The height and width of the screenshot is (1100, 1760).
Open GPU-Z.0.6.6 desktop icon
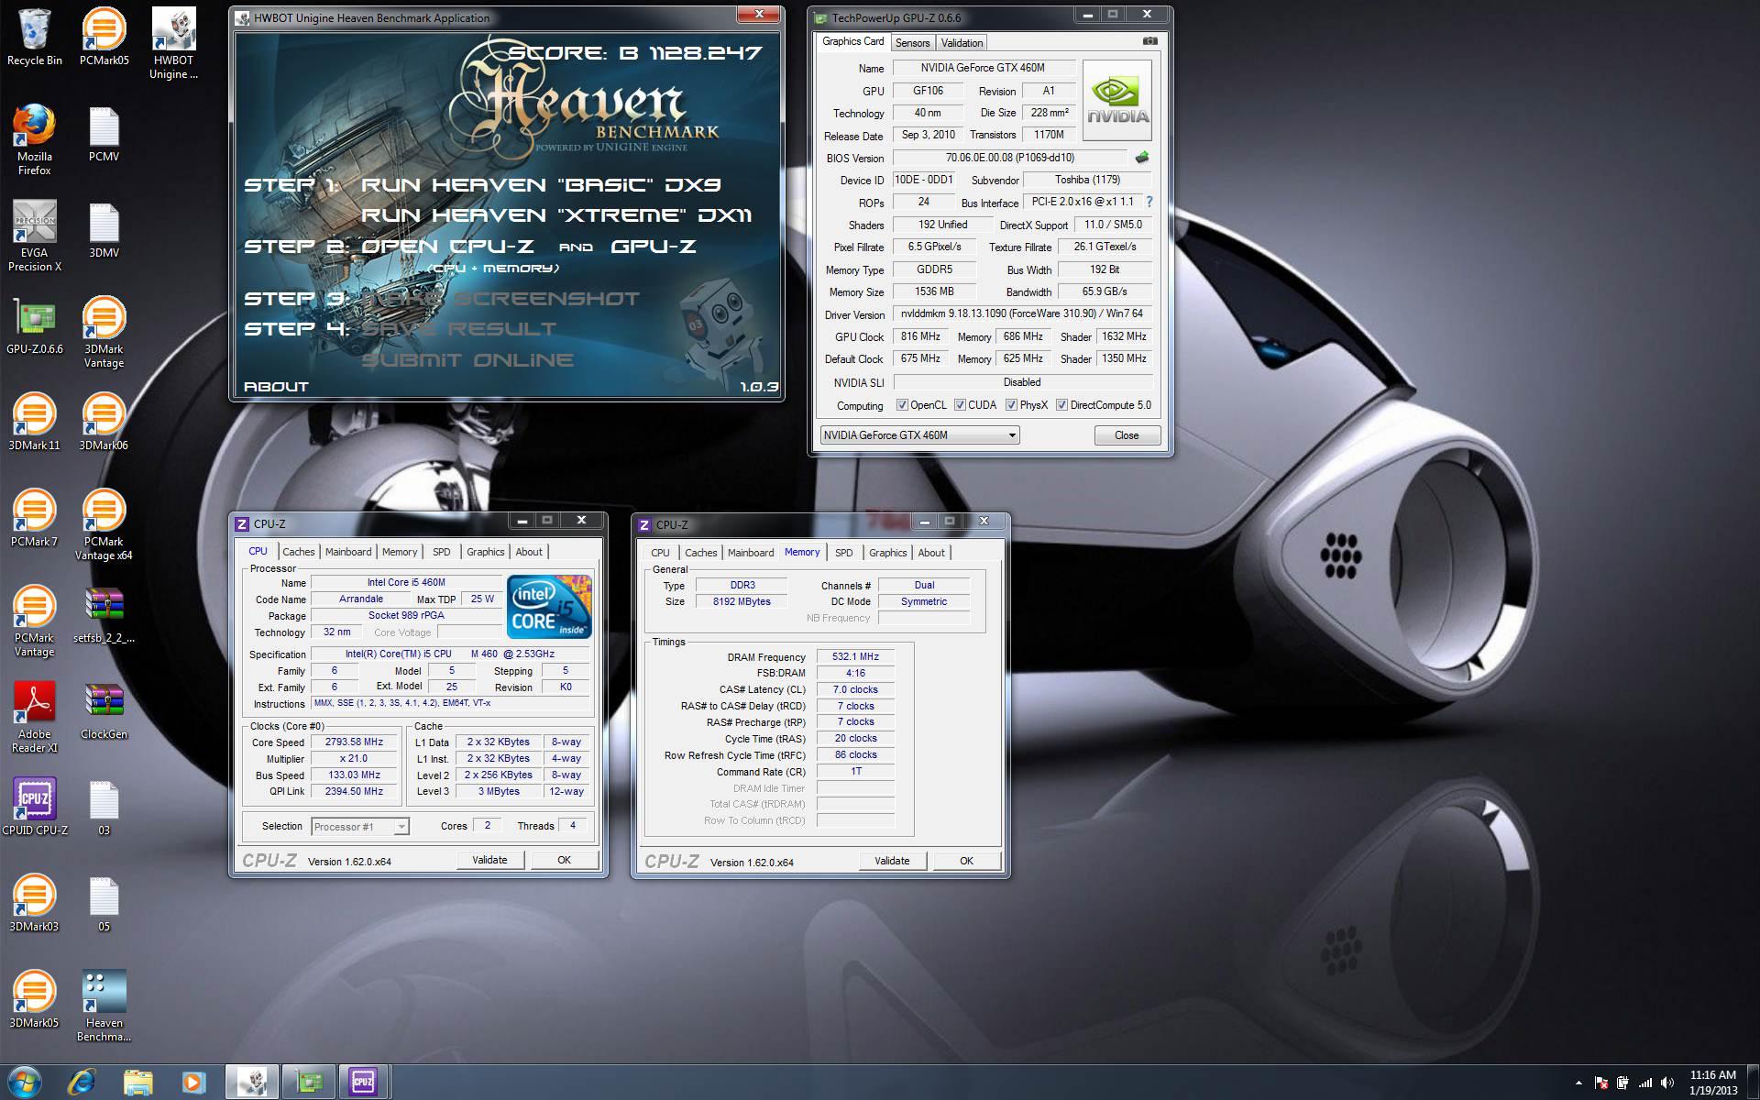tap(34, 325)
